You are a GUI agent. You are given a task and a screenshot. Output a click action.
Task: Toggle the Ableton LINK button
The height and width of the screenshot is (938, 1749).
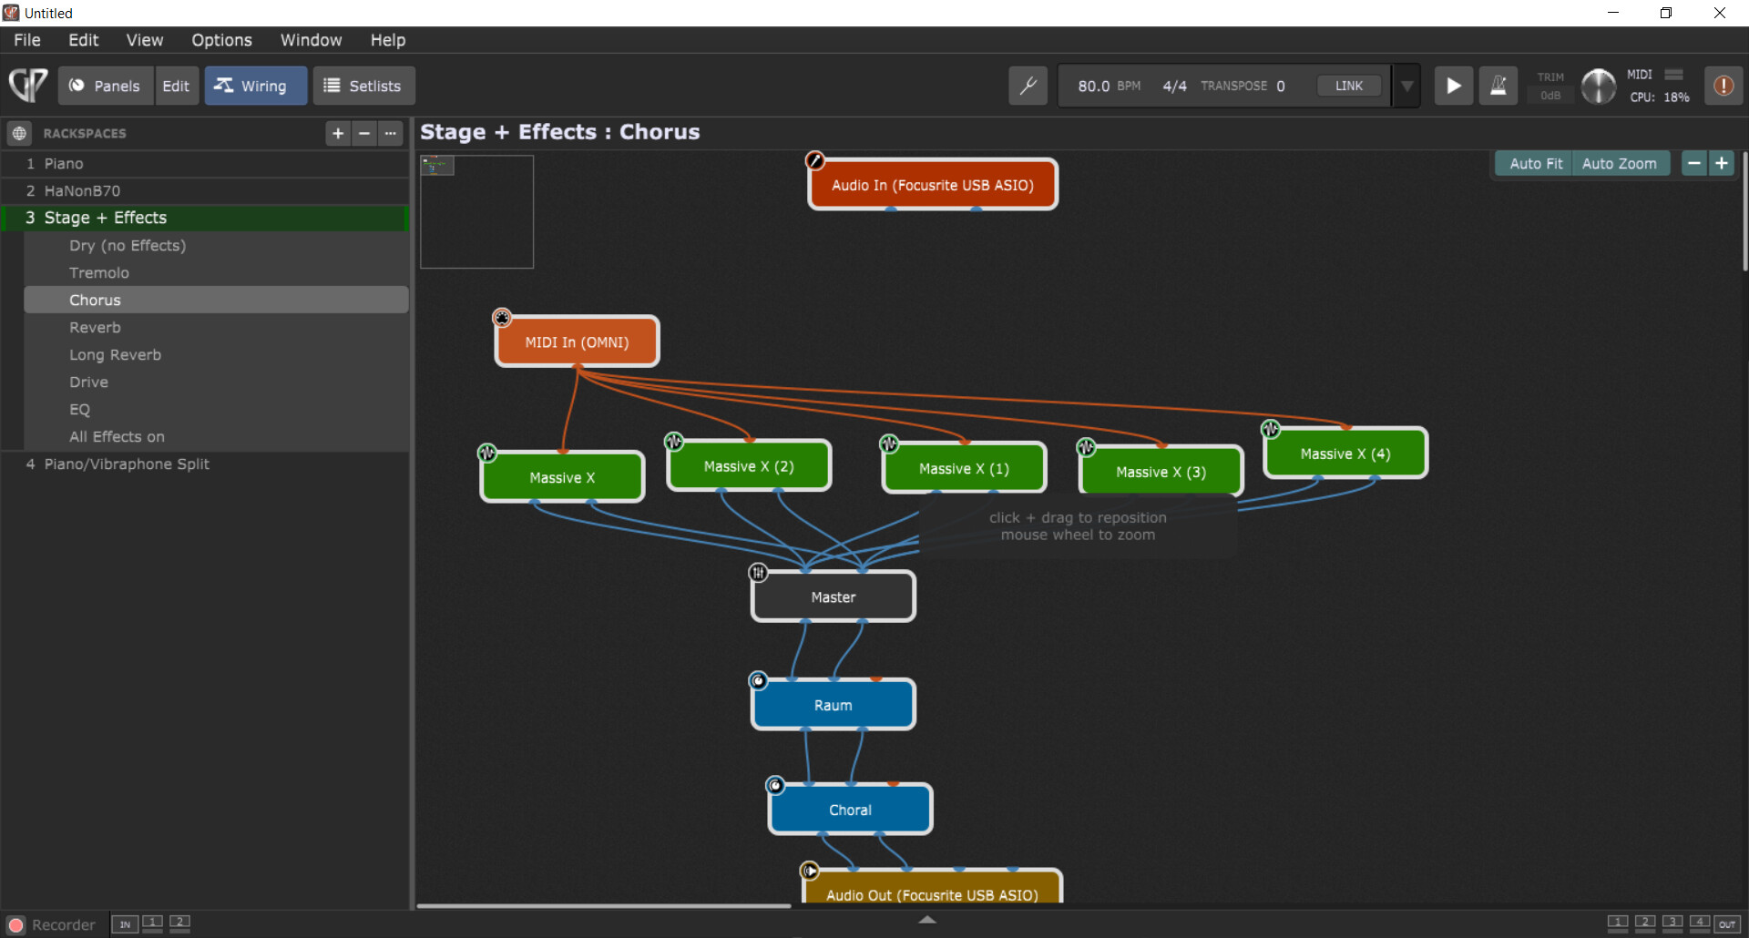click(x=1349, y=86)
